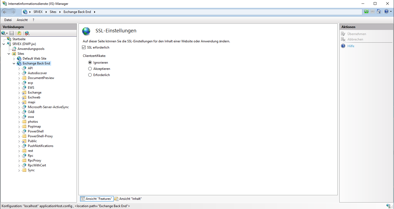This screenshot has height=209, width=394.
Task: Click the Hilfe link in Aktionen
Action: (x=351, y=46)
